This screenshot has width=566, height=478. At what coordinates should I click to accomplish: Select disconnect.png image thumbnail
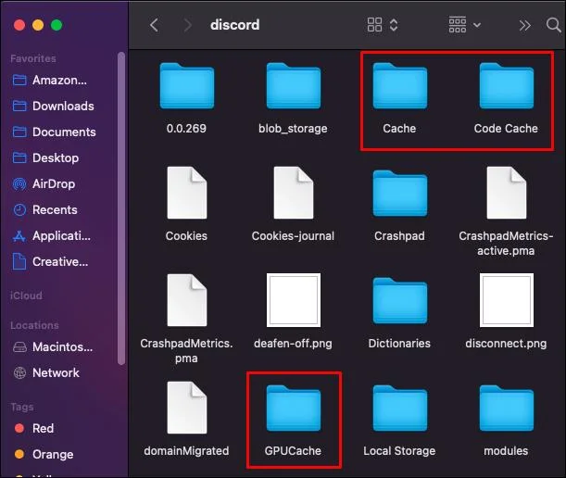pos(506,300)
